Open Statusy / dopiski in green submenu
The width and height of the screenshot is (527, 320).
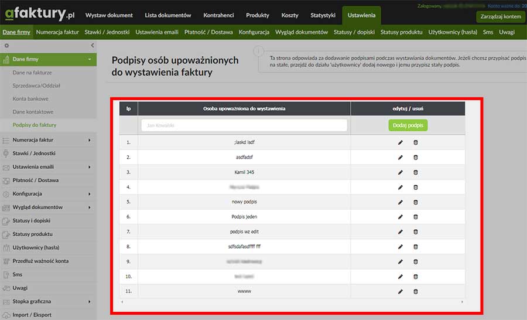[354, 32]
